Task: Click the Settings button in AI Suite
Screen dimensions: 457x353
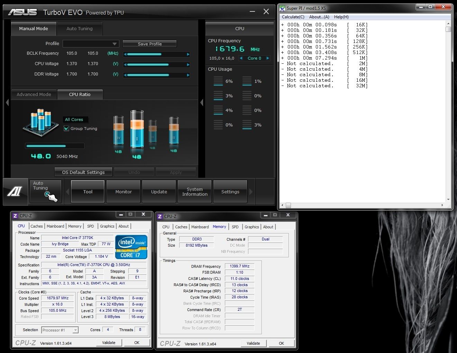Action: (230, 192)
